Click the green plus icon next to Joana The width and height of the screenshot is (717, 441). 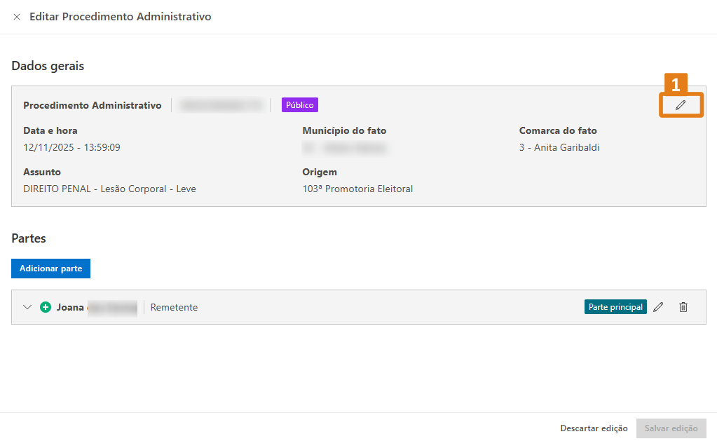(x=45, y=306)
